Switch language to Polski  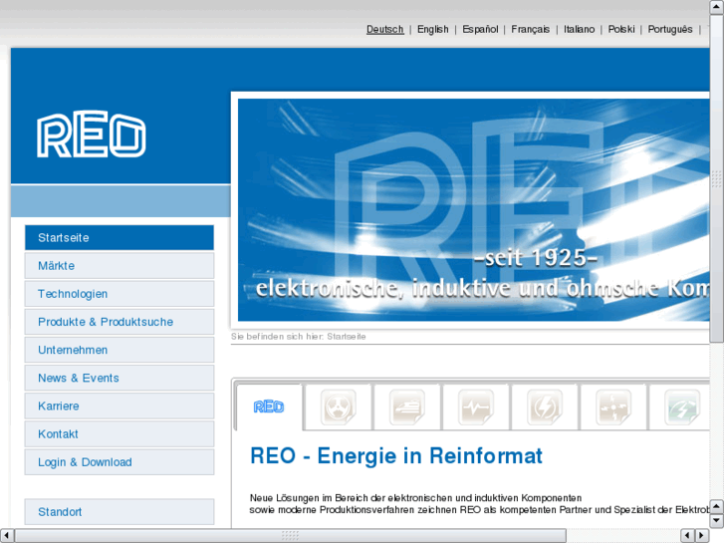coord(621,29)
